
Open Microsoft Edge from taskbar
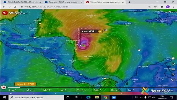pyautogui.click(x=88, y=97)
